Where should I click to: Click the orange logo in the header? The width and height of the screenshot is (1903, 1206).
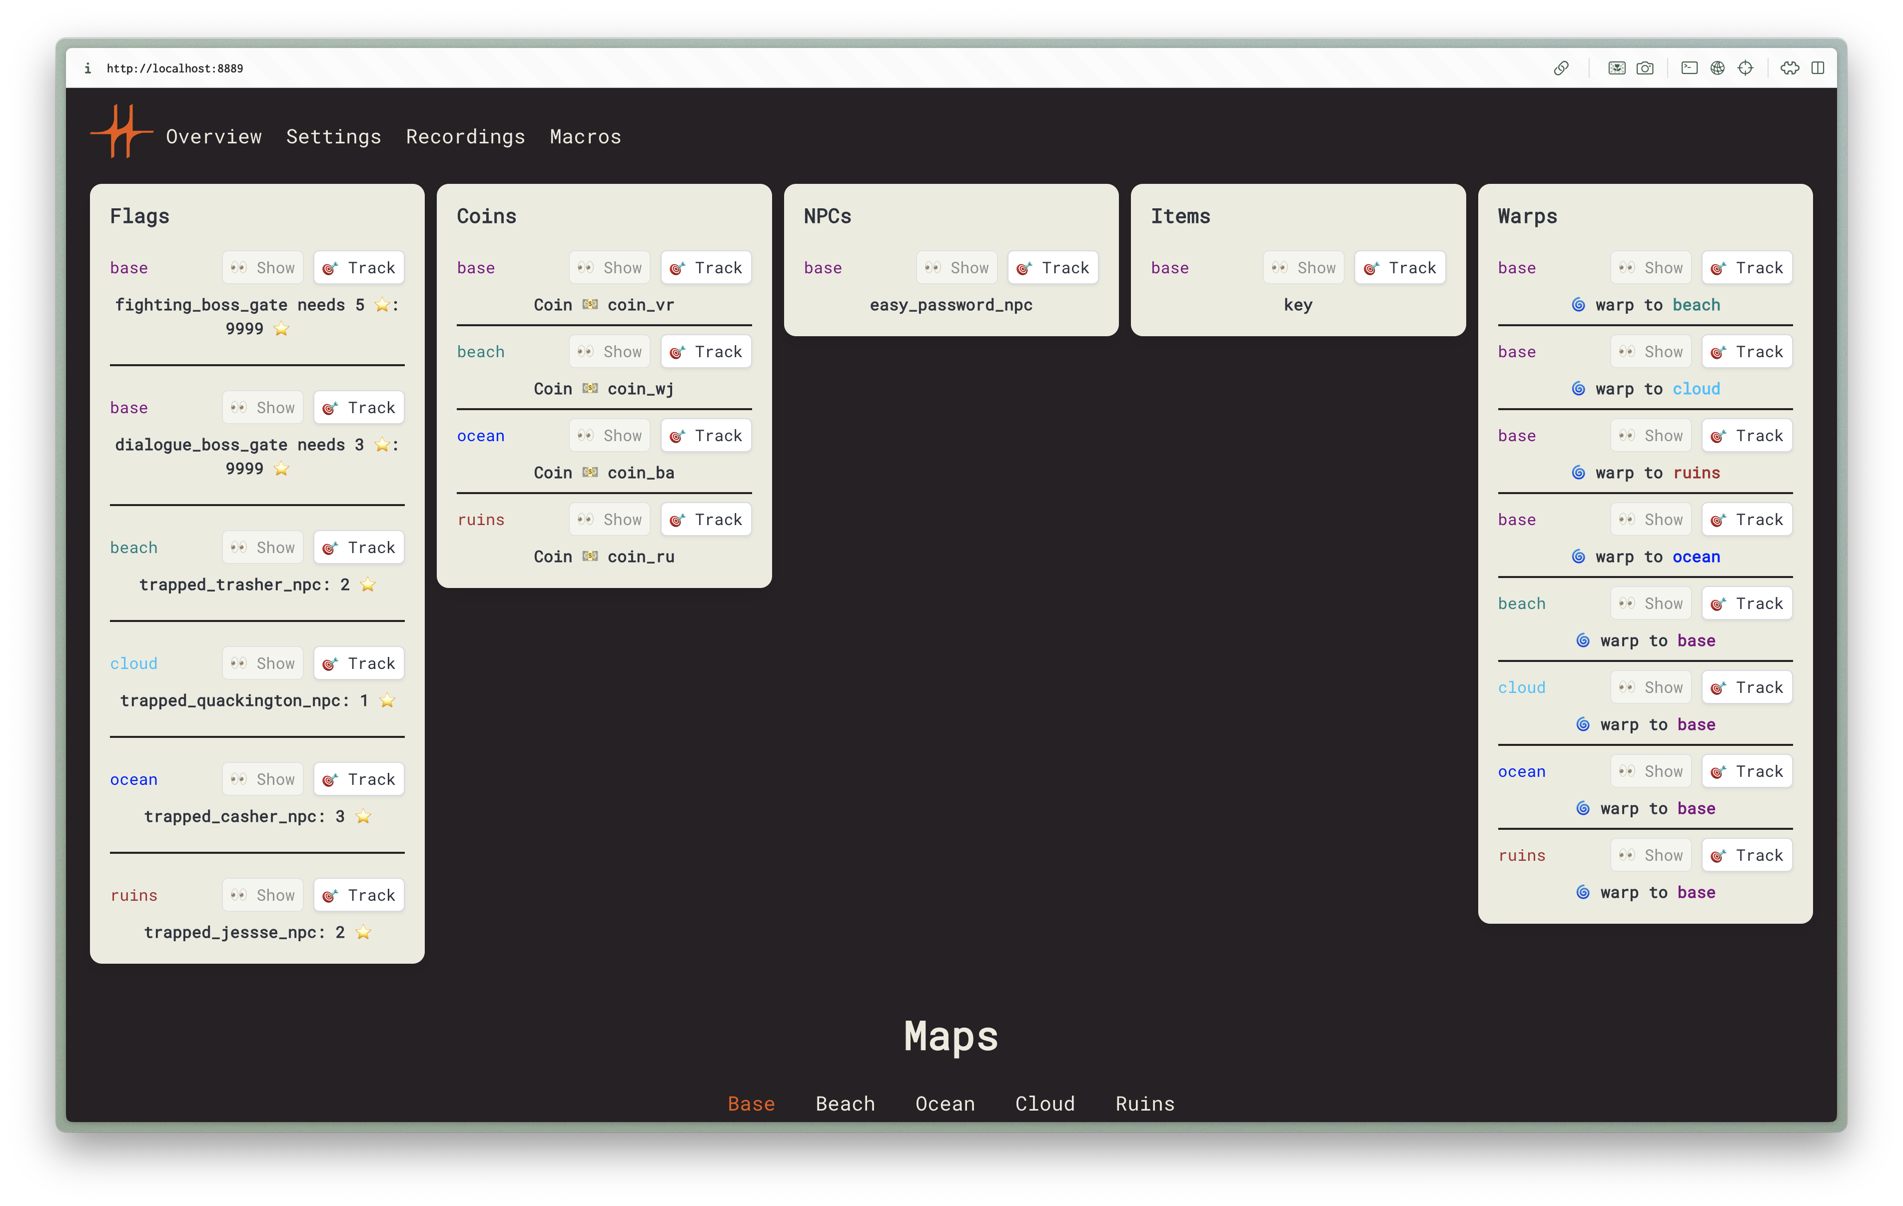121,131
